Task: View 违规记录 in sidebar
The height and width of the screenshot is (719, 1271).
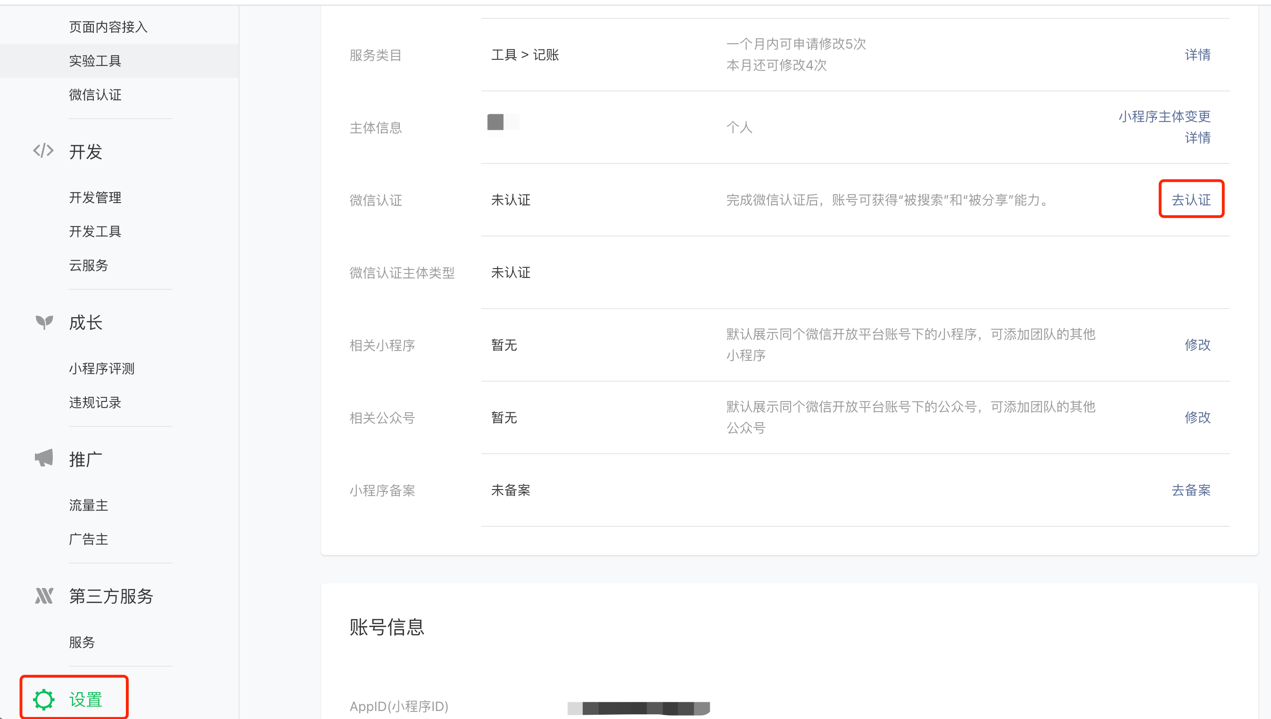Action: click(x=95, y=402)
